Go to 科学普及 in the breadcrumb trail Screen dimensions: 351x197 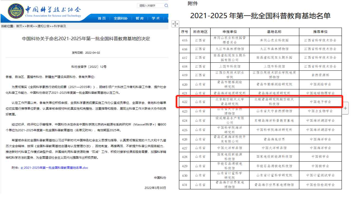click(x=60, y=26)
